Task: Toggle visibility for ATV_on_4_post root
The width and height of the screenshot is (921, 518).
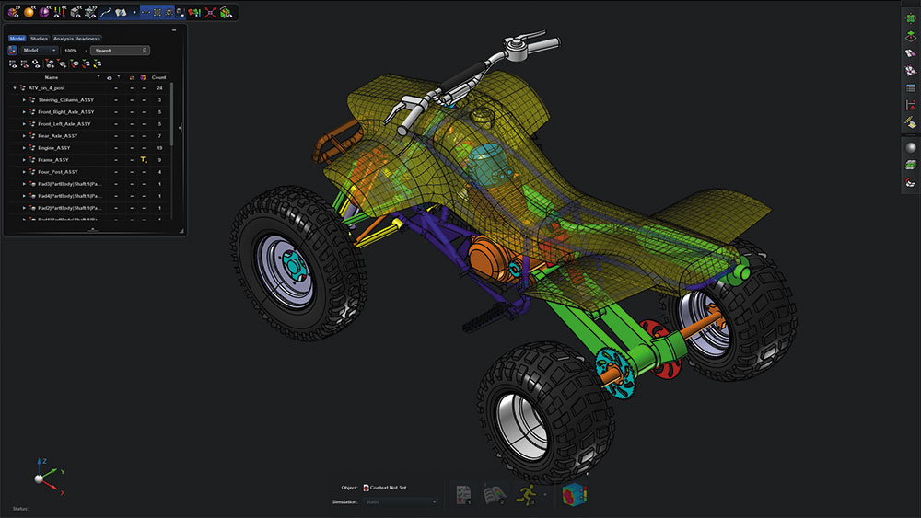Action: click(116, 88)
